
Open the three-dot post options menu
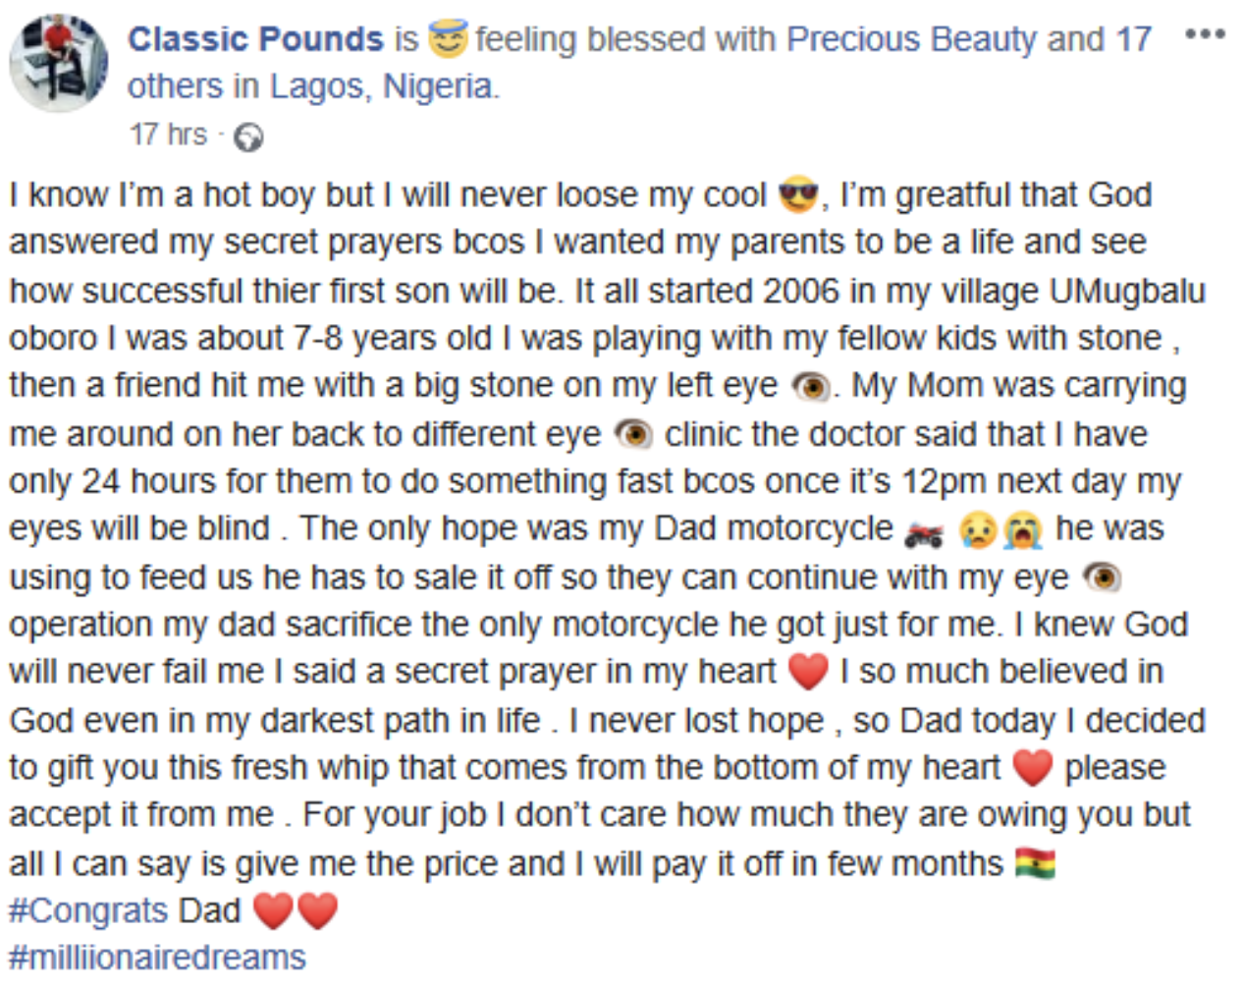[x=1205, y=35]
